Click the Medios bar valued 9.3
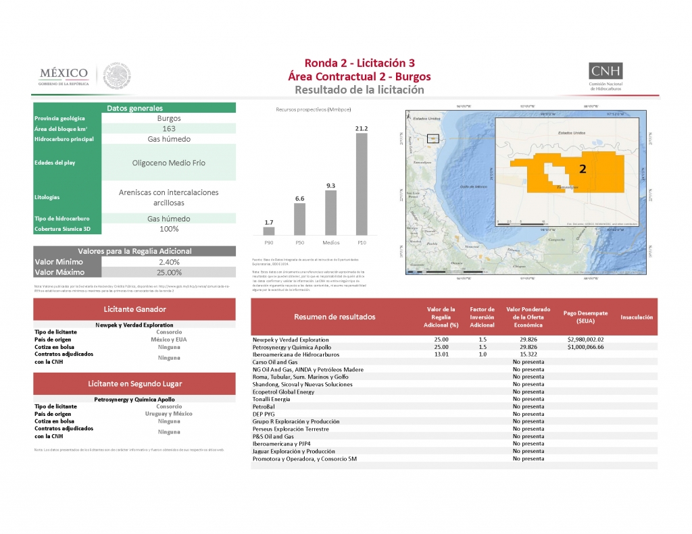 [330, 212]
